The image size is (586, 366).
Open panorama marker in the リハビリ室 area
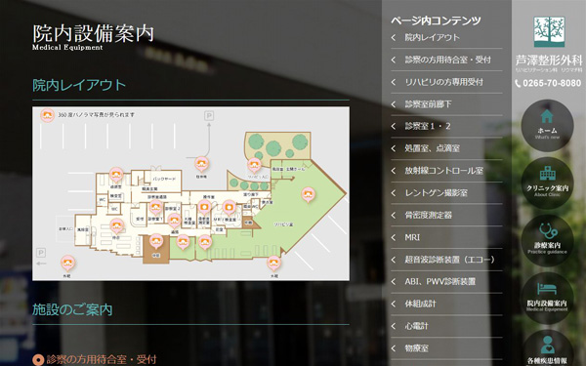coord(308,194)
